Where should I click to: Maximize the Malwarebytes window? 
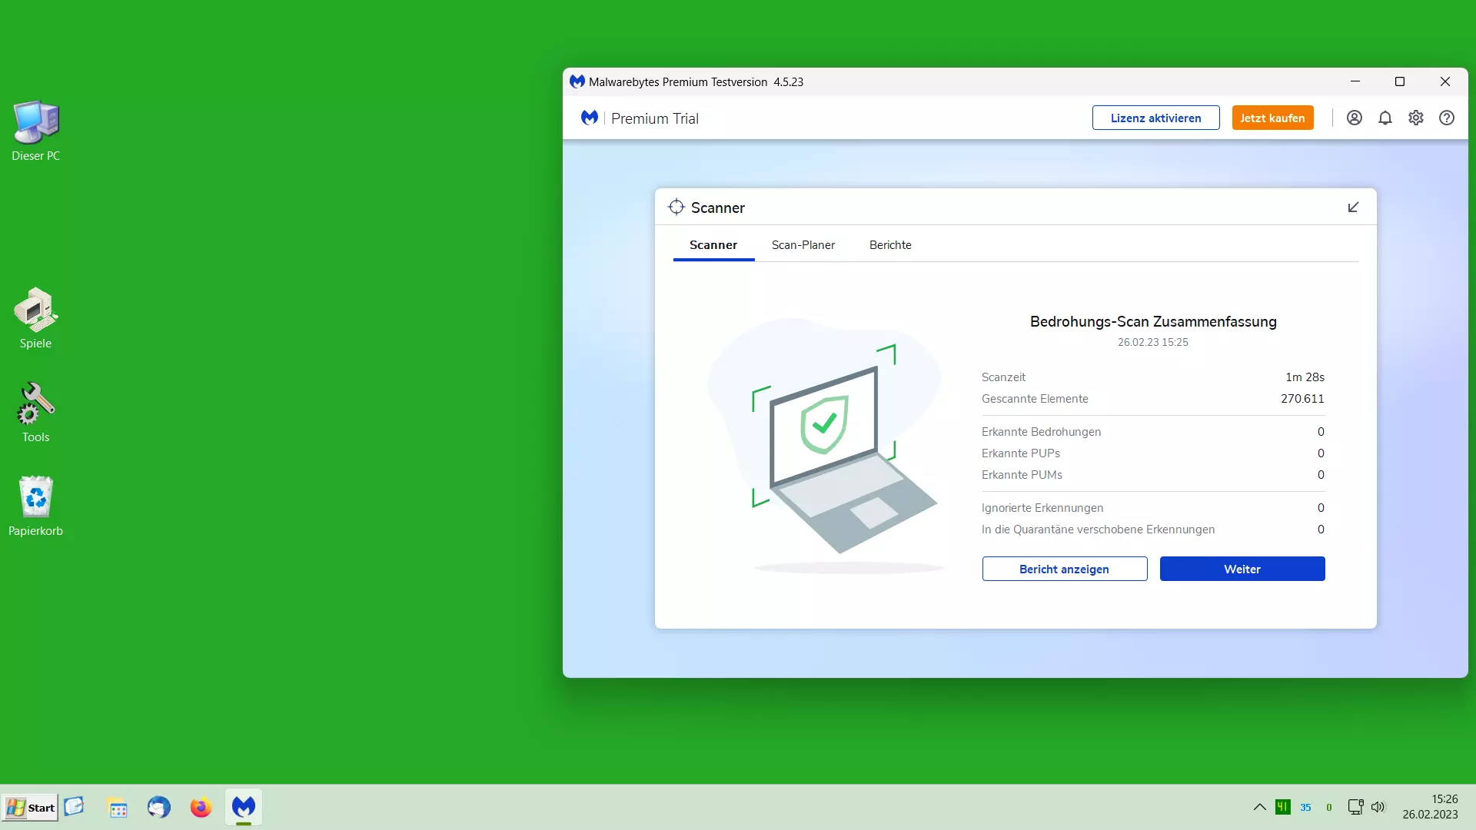[x=1399, y=81]
